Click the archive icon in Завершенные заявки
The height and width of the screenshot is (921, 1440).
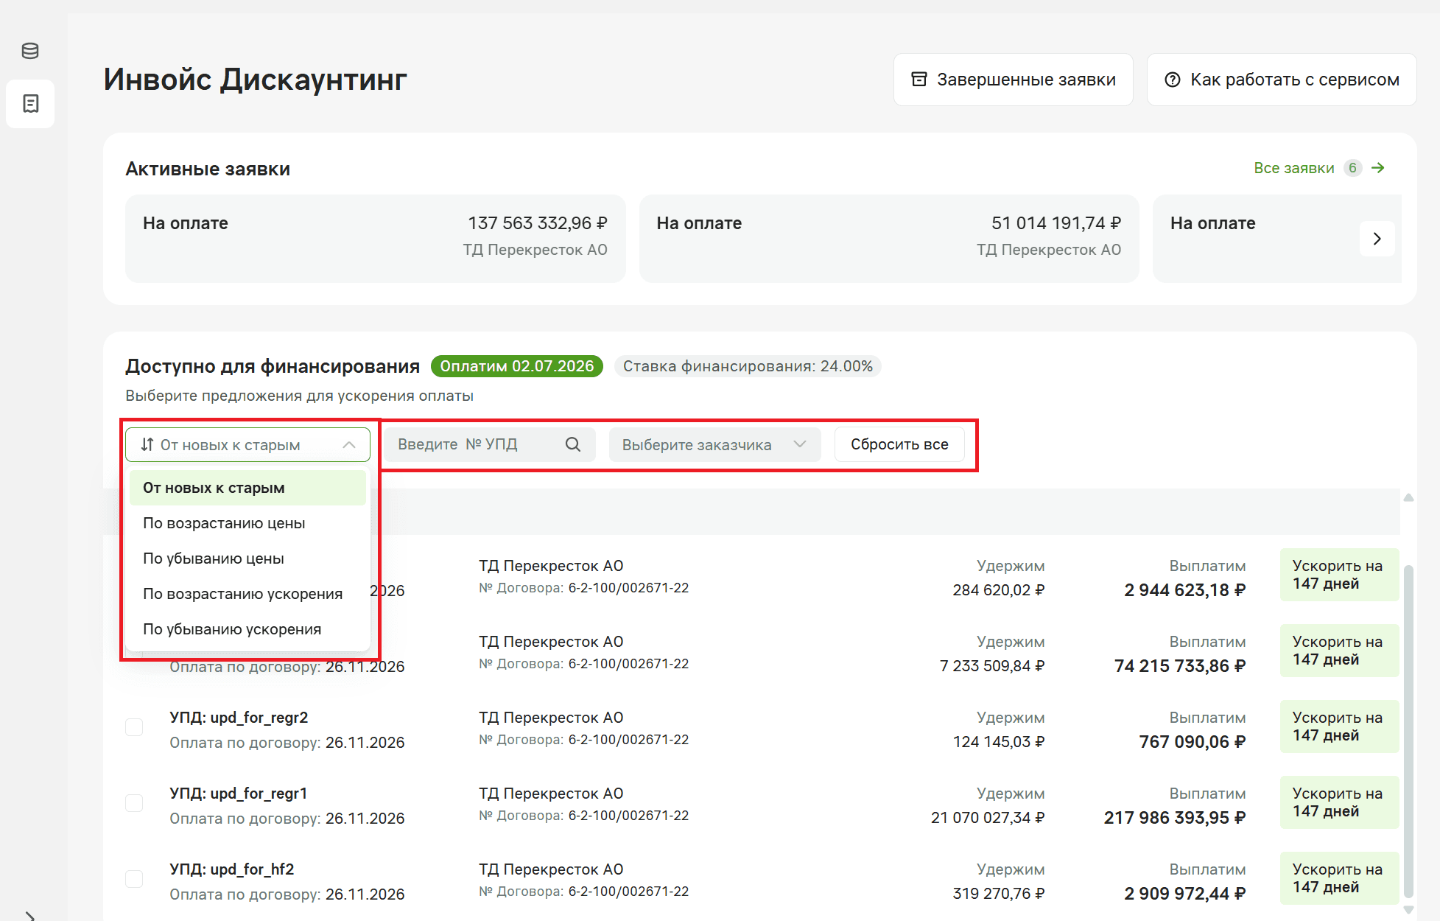pyautogui.click(x=919, y=80)
